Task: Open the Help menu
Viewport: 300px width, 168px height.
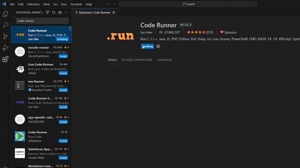Action: click(89, 4)
